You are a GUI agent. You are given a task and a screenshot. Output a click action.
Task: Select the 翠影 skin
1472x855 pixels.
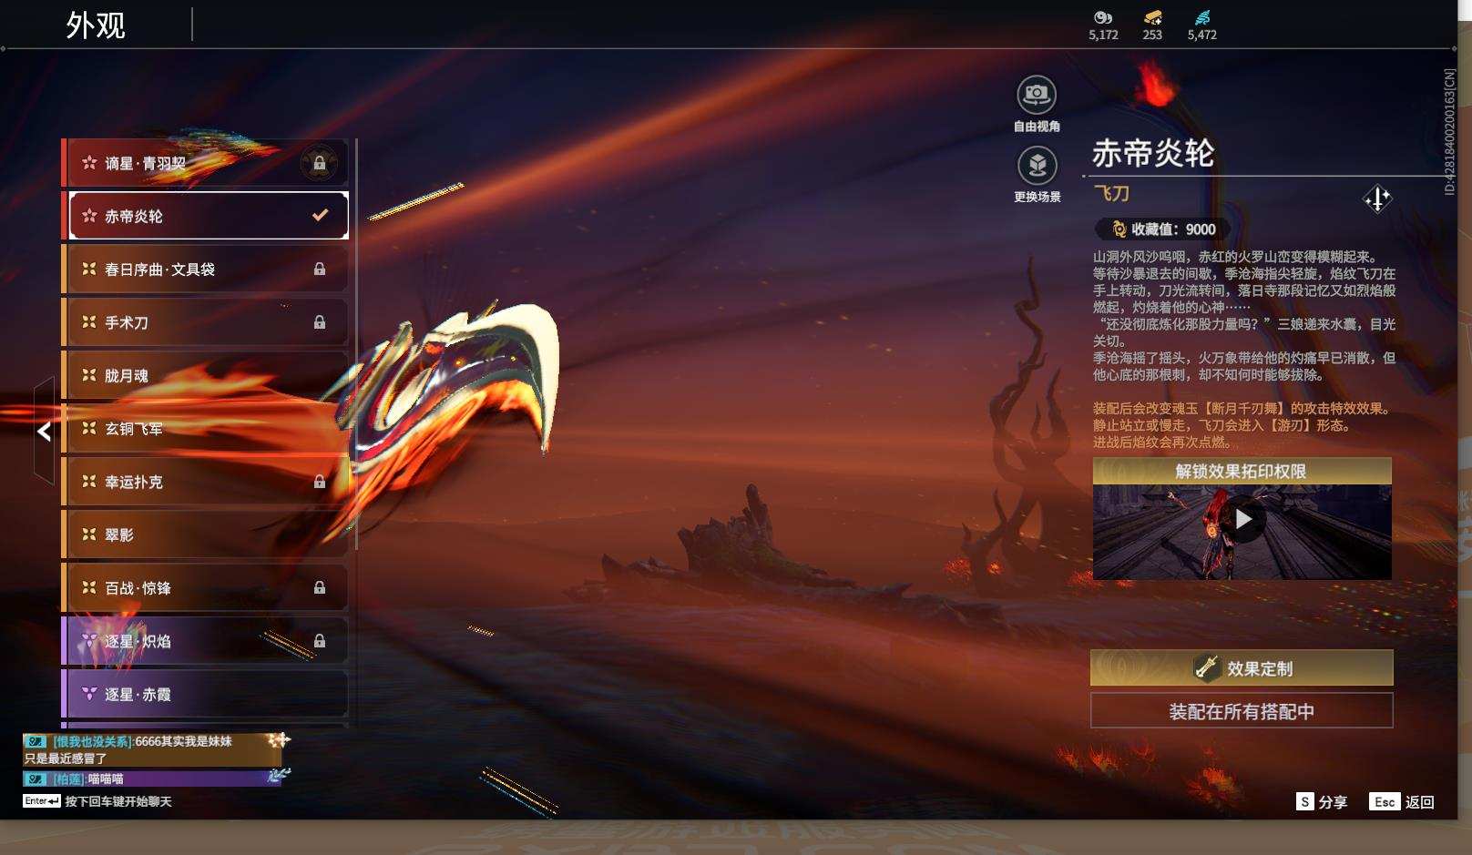click(205, 534)
